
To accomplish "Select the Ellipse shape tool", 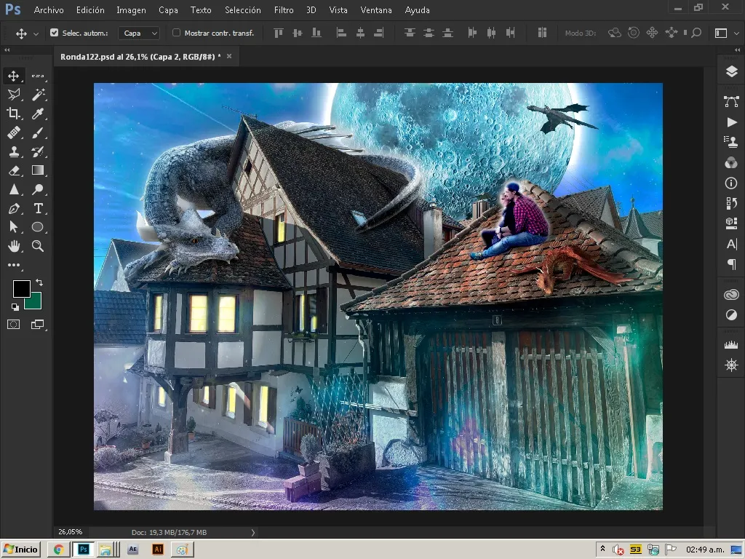I will click(38, 227).
